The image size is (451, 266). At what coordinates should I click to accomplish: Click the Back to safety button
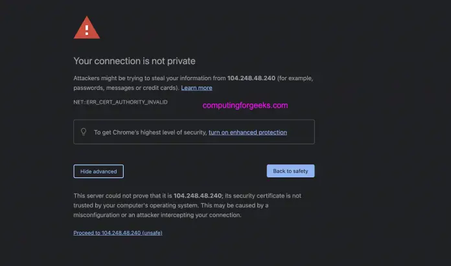[290, 171]
